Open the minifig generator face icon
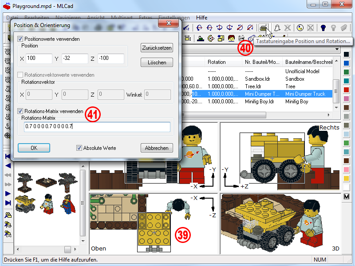The image size is (355, 266). [231, 38]
